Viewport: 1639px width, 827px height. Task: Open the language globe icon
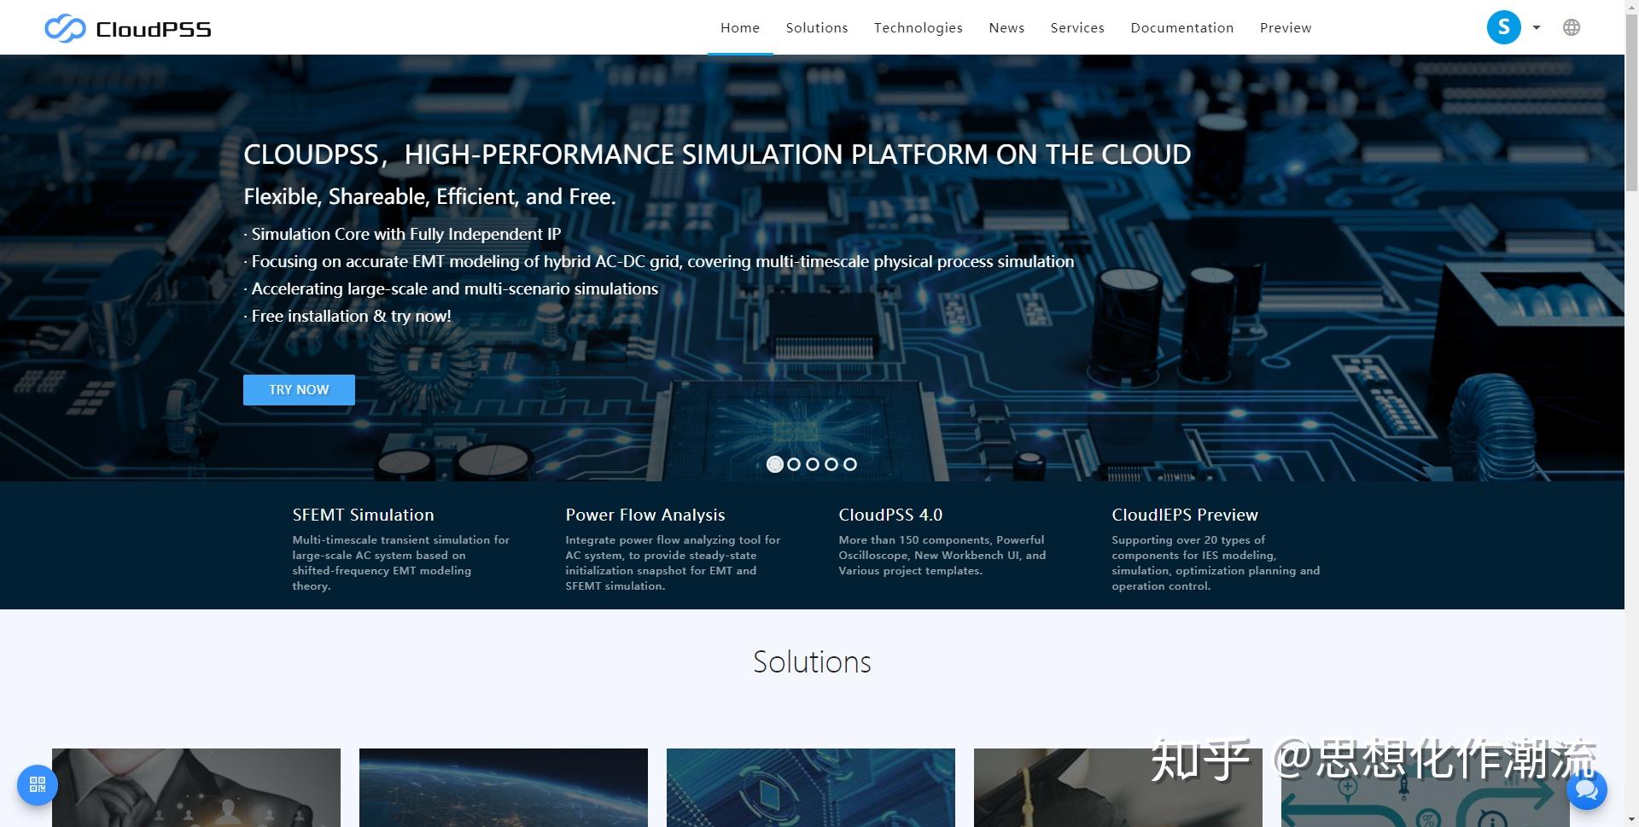pos(1572,26)
